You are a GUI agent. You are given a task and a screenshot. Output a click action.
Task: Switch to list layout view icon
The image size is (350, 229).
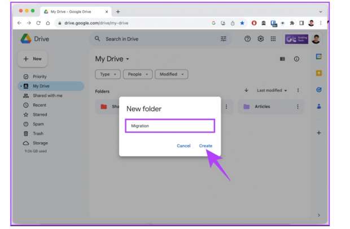pos(282,59)
